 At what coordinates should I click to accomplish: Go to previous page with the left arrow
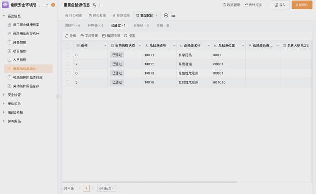[79, 188]
